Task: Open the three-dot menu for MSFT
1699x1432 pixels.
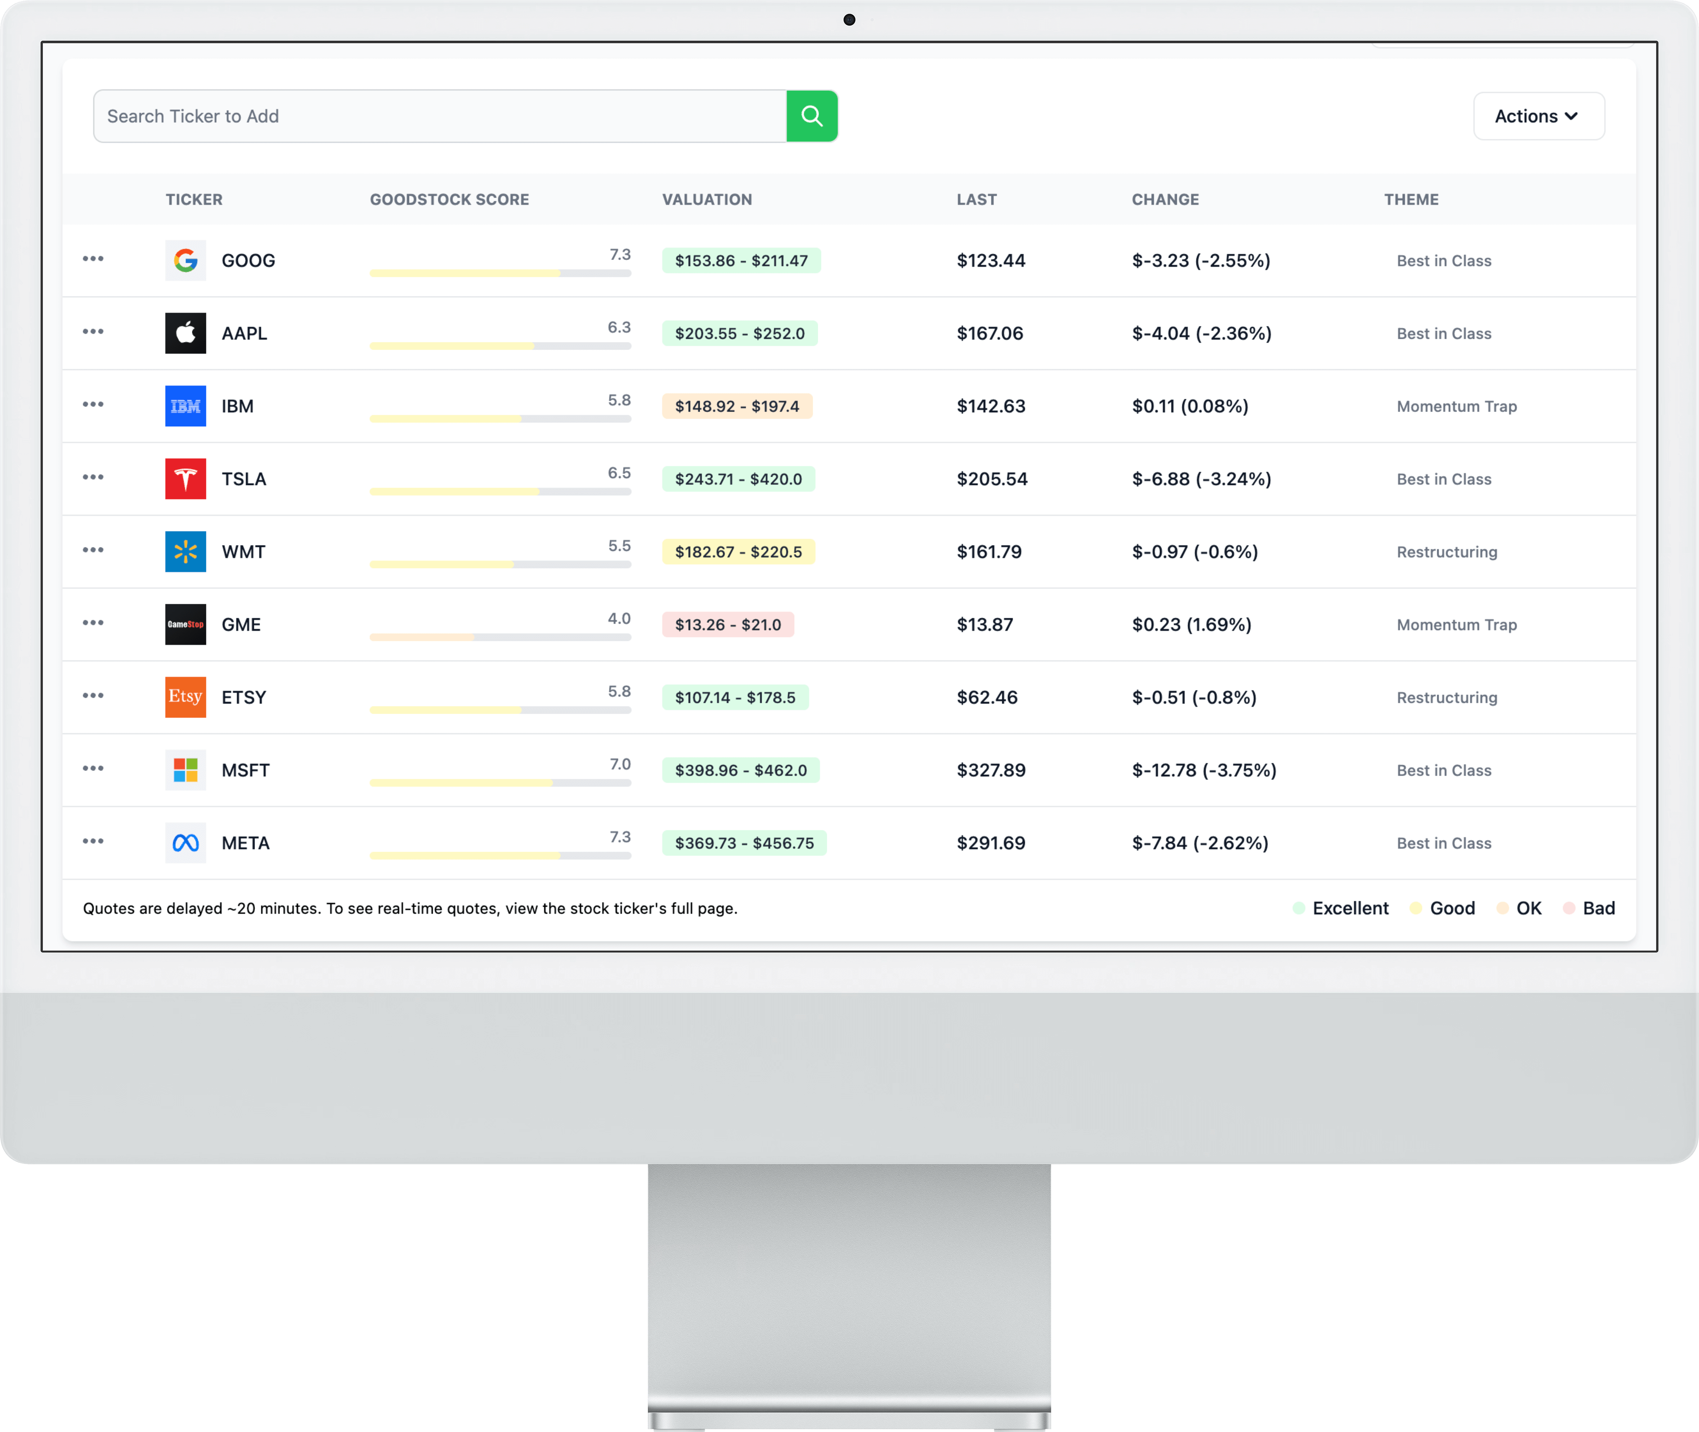Action: pyautogui.click(x=93, y=769)
